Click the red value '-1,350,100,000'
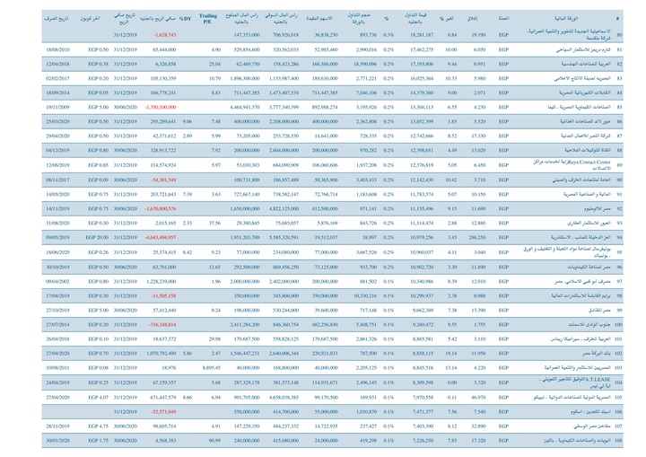 pos(161,107)
